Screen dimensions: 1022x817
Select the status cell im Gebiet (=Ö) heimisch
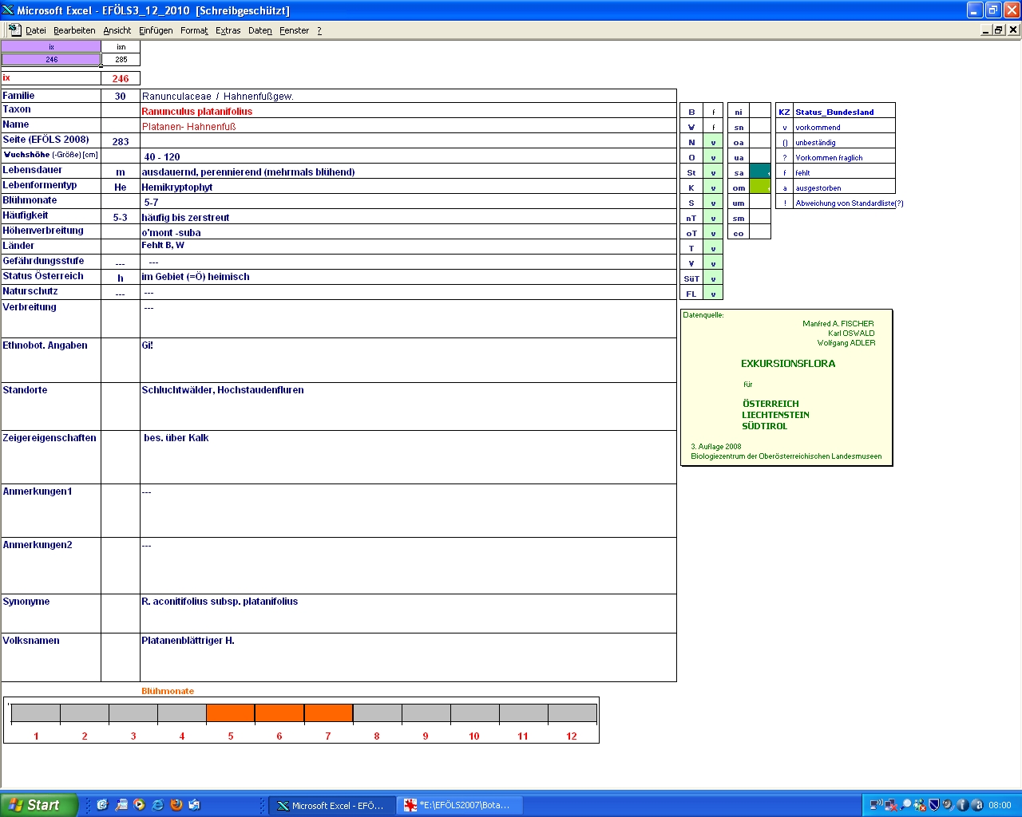(x=408, y=277)
